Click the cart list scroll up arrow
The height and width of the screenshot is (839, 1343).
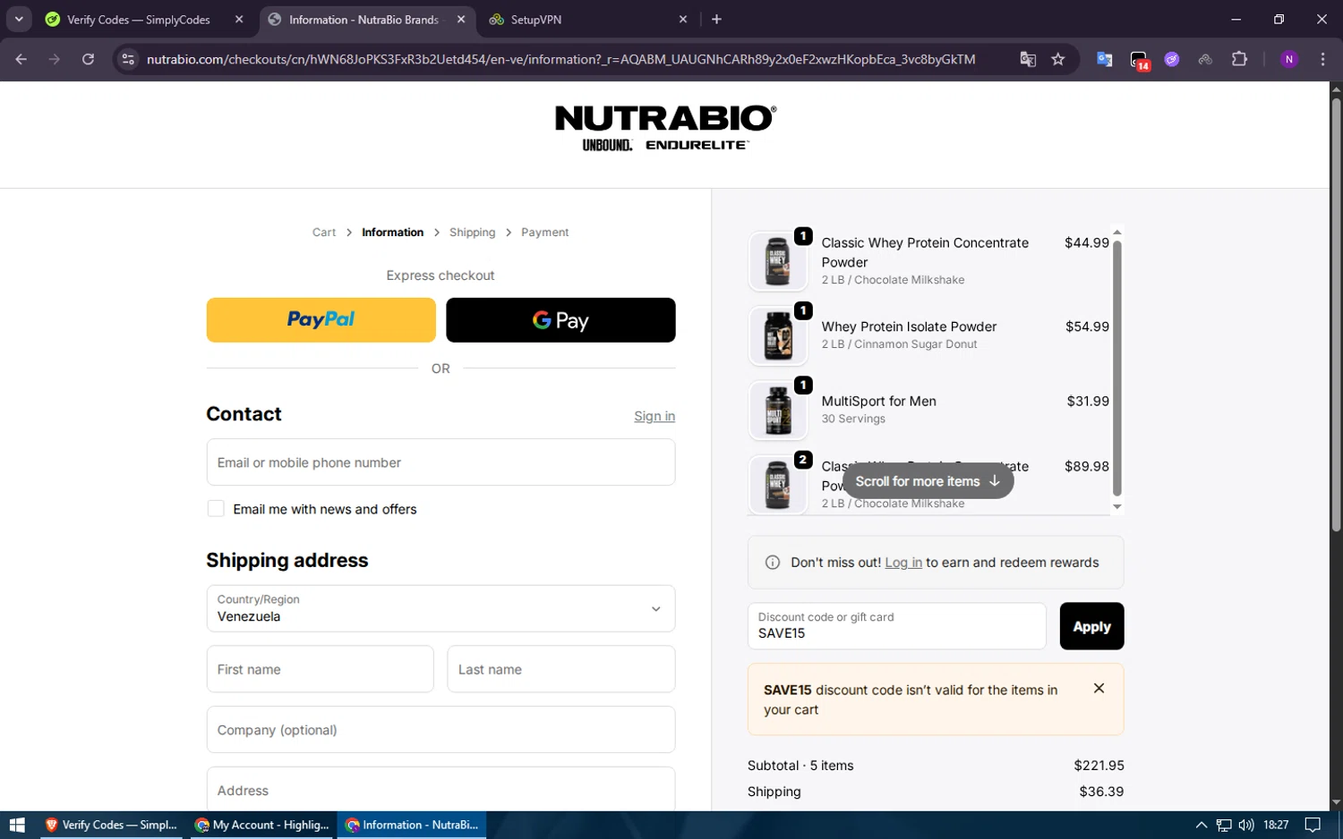[x=1116, y=233]
